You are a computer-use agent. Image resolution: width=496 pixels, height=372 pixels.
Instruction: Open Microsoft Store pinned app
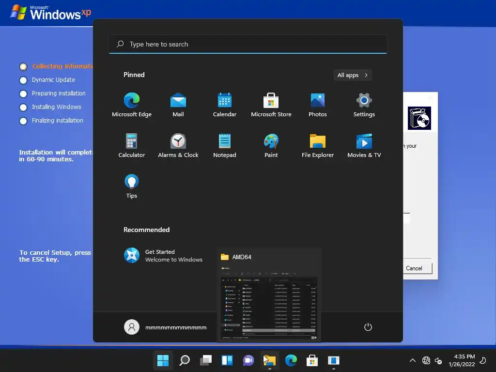tap(271, 105)
